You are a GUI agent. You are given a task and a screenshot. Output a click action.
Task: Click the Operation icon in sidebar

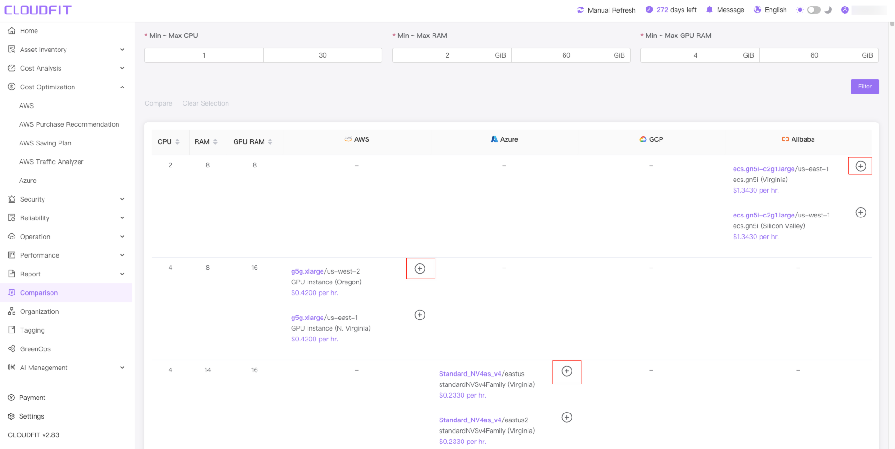click(12, 236)
